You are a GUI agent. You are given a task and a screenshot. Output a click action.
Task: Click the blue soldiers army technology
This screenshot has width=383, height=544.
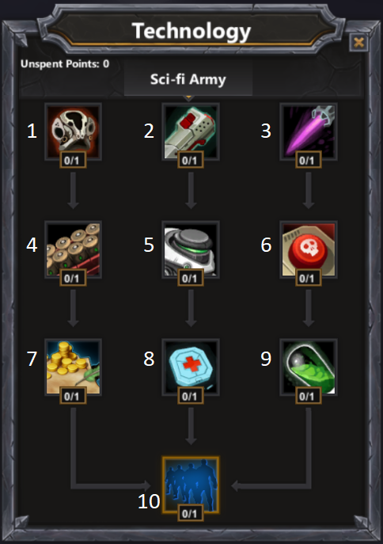[x=191, y=485]
